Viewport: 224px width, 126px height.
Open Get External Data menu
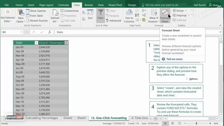tap(8, 16)
